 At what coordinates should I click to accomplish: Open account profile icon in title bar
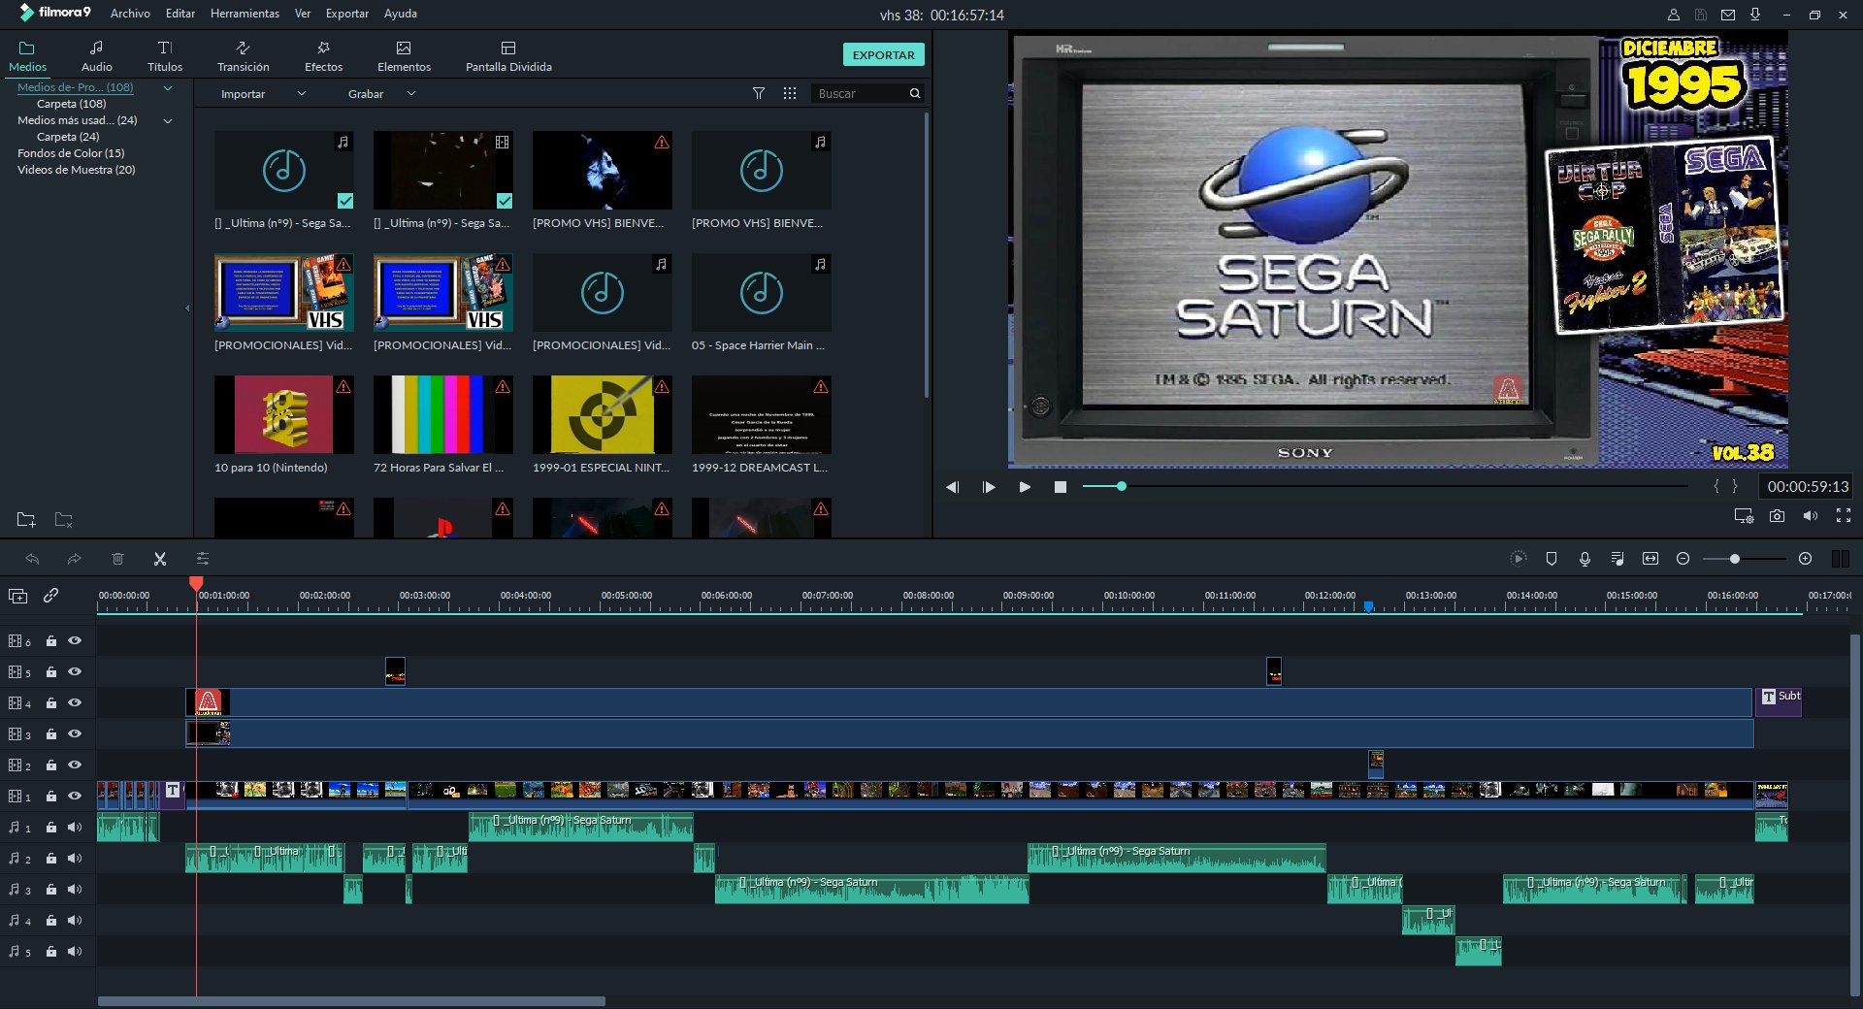tap(1674, 15)
